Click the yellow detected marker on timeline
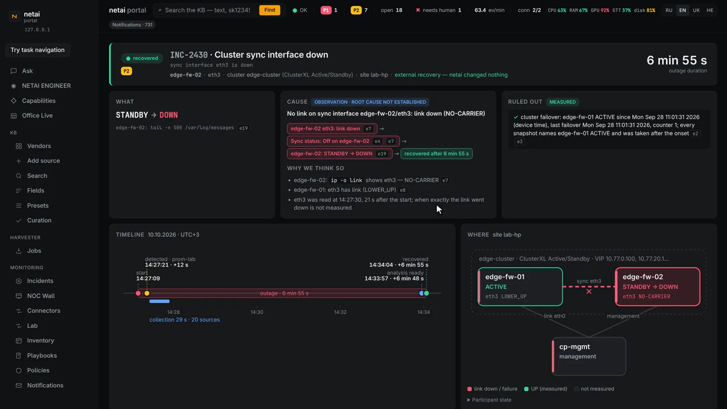Screen dimensions: 727x409 tap(147, 294)
